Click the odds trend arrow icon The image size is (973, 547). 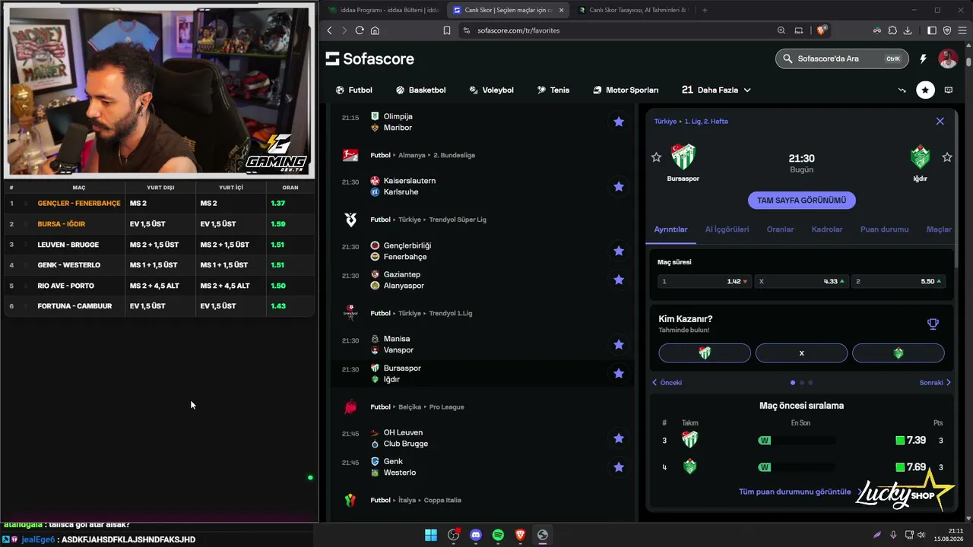tap(902, 90)
